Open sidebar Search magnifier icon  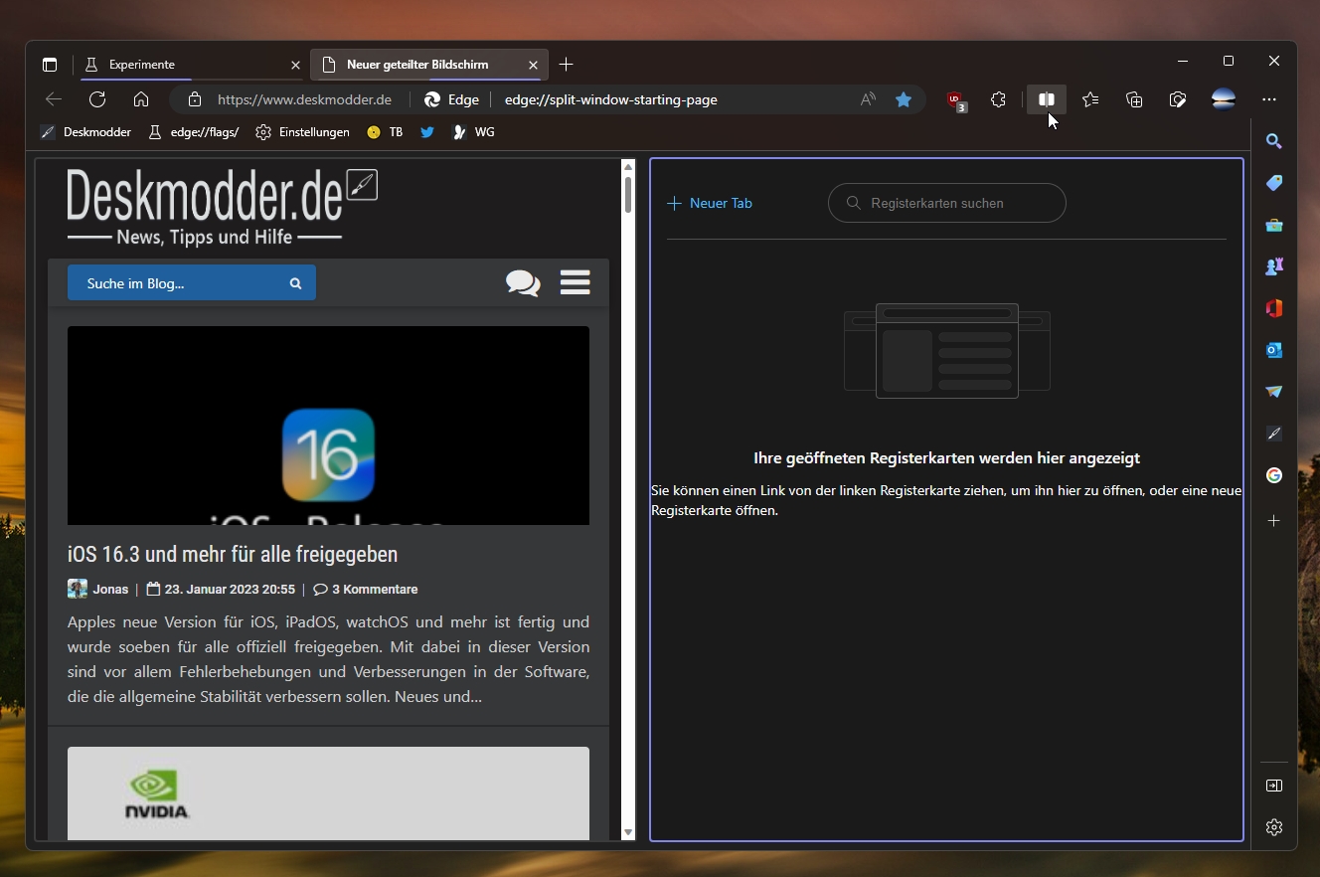(1274, 141)
